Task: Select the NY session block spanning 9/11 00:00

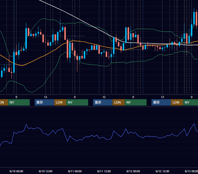Action: click(77, 102)
